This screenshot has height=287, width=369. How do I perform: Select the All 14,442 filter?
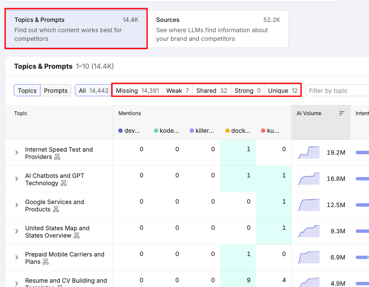93,91
